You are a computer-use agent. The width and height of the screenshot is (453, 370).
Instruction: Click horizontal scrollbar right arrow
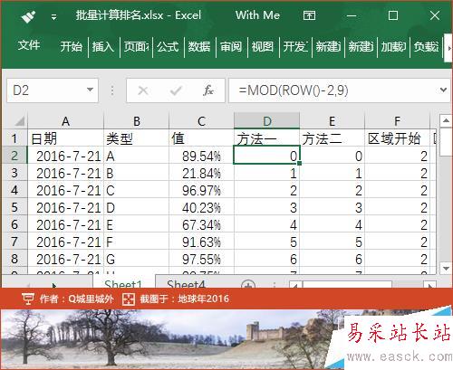[x=429, y=285]
